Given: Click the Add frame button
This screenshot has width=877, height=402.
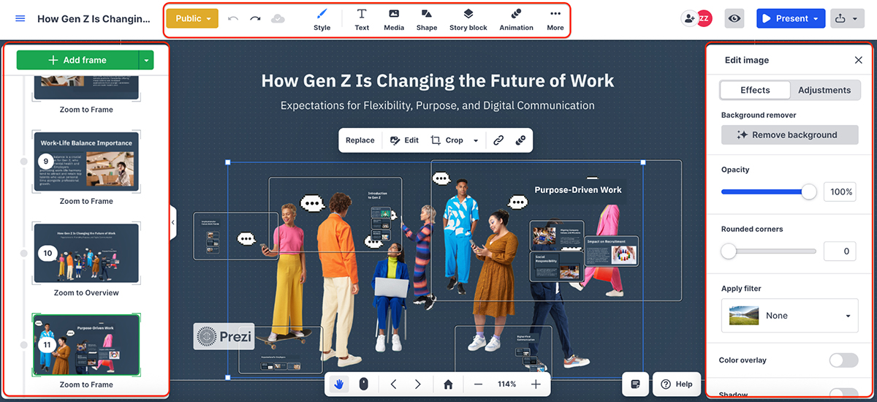Looking at the screenshot, I should pyautogui.click(x=77, y=60).
